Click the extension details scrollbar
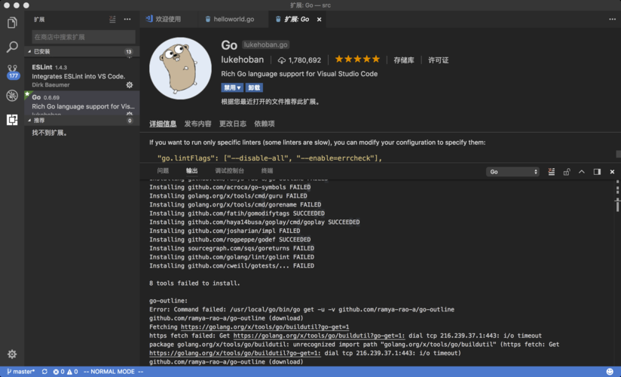Image resolution: width=621 pixels, height=377 pixels. tap(618, 153)
